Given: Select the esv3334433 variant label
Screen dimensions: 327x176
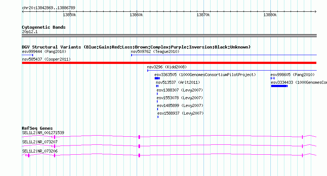Looking at the screenshot, I should tap(299, 82).
